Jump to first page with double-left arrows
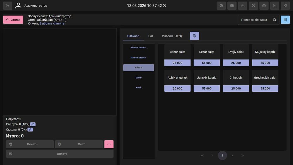This screenshot has width=293, height=165. [202, 155]
